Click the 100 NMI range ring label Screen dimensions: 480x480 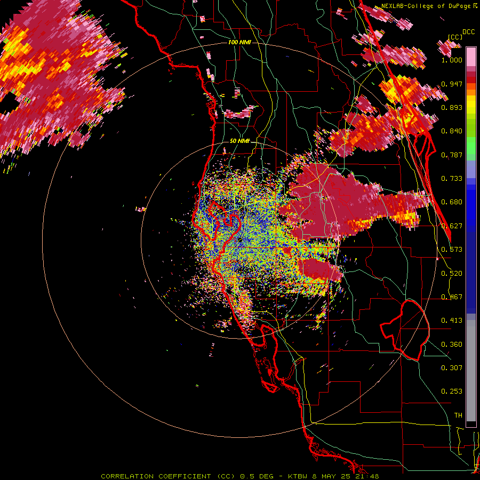click(x=239, y=42)
